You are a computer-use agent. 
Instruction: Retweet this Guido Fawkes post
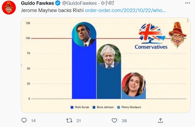69,120
